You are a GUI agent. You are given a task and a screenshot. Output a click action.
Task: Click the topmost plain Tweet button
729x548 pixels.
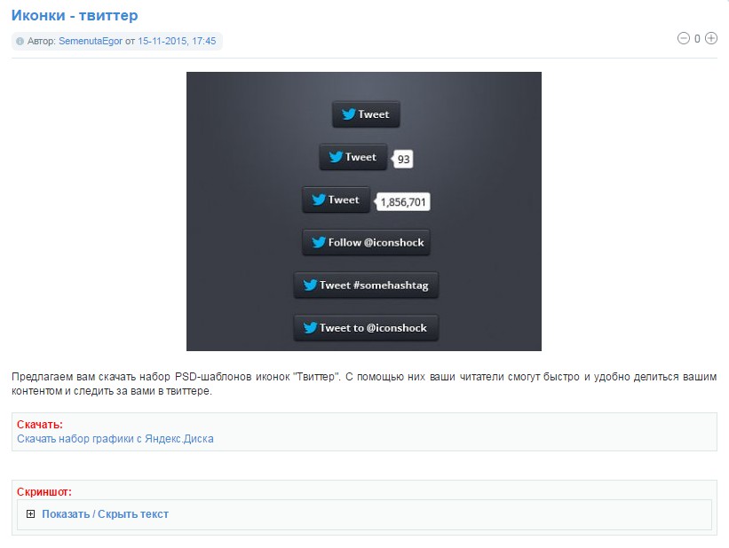coord(366,114)
